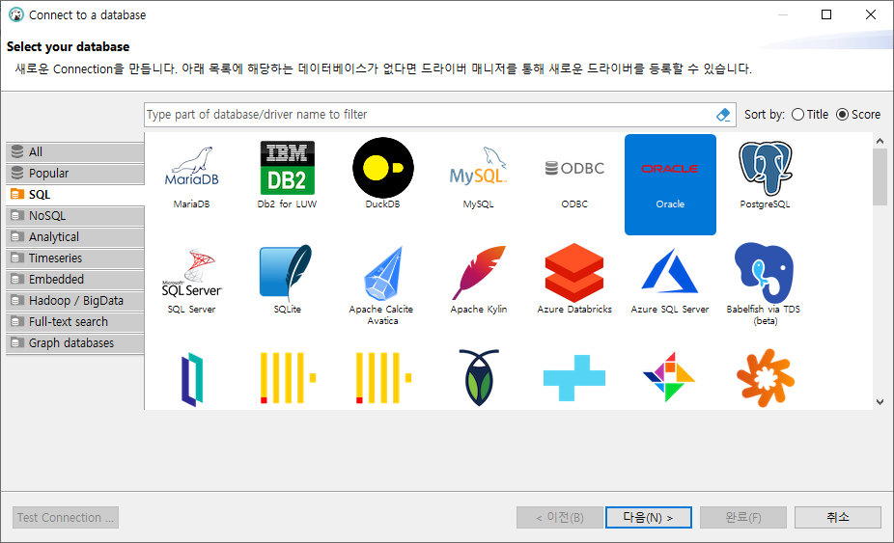This screenshot has height=543, width=894.
Task: Open the SQL category
Action: pyautogui.click(x=74, y=194)
